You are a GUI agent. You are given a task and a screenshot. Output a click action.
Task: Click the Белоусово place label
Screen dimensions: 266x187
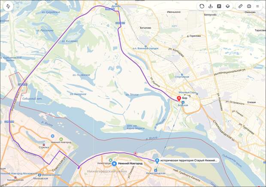pos(210,15)
